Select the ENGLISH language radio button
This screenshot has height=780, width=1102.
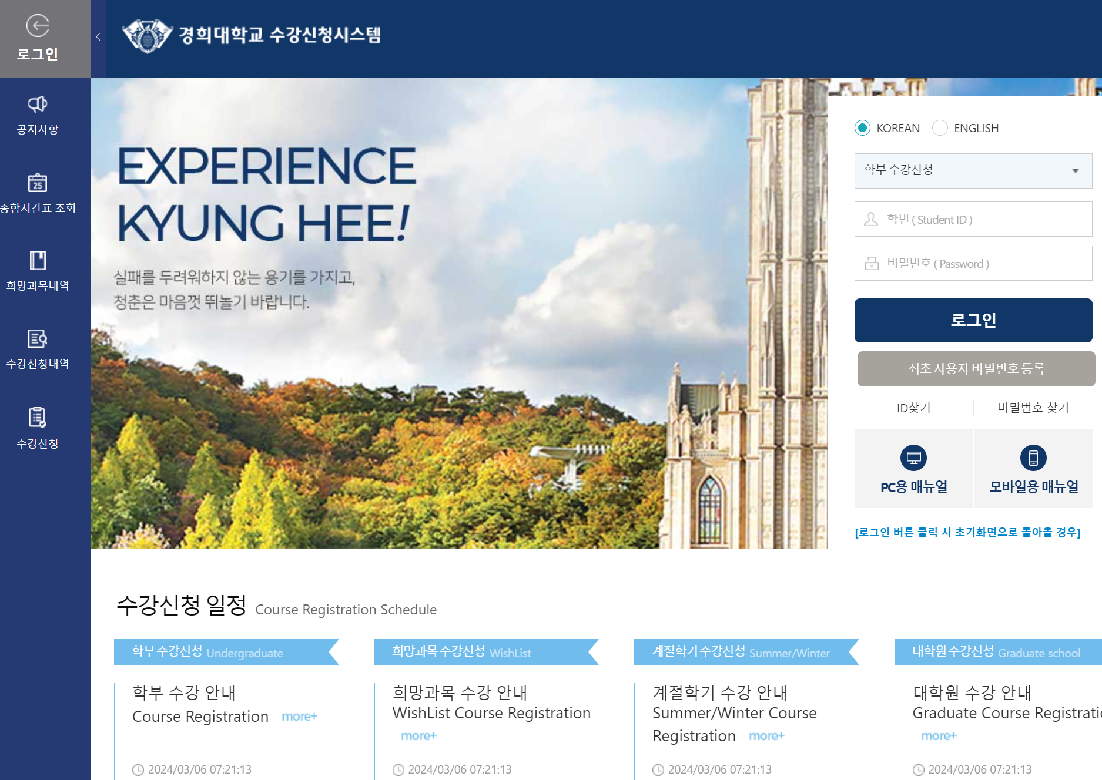coord(940,128)
